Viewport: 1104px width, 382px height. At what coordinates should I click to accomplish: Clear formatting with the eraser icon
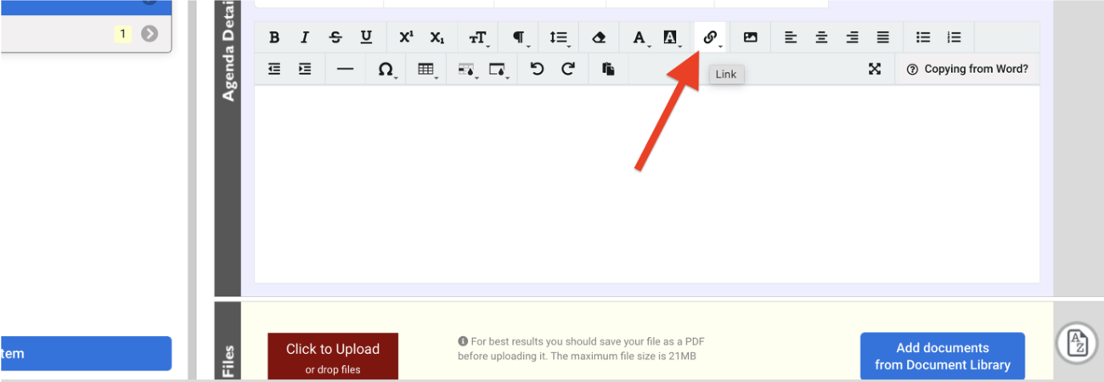pos(599,37)
